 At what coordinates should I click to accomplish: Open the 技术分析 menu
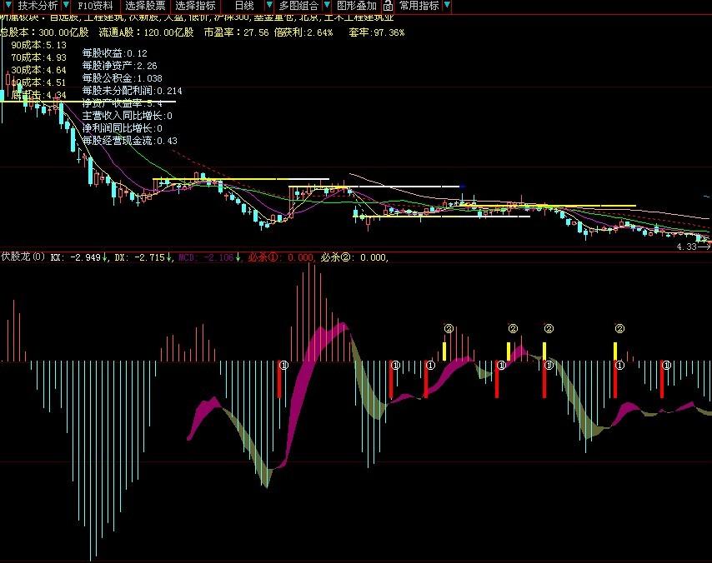point(38,6)
